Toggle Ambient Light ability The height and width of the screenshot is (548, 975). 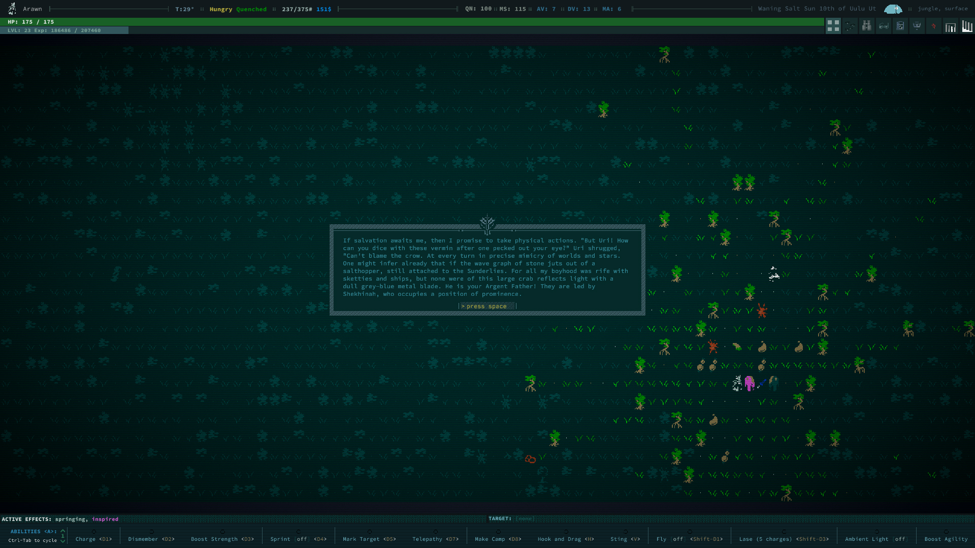click(x=876, y=539)
